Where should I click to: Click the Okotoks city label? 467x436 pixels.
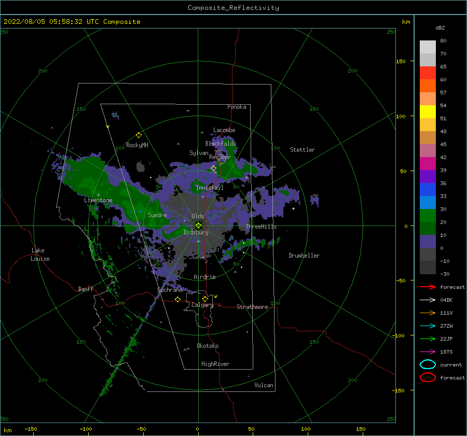(208, 346)
